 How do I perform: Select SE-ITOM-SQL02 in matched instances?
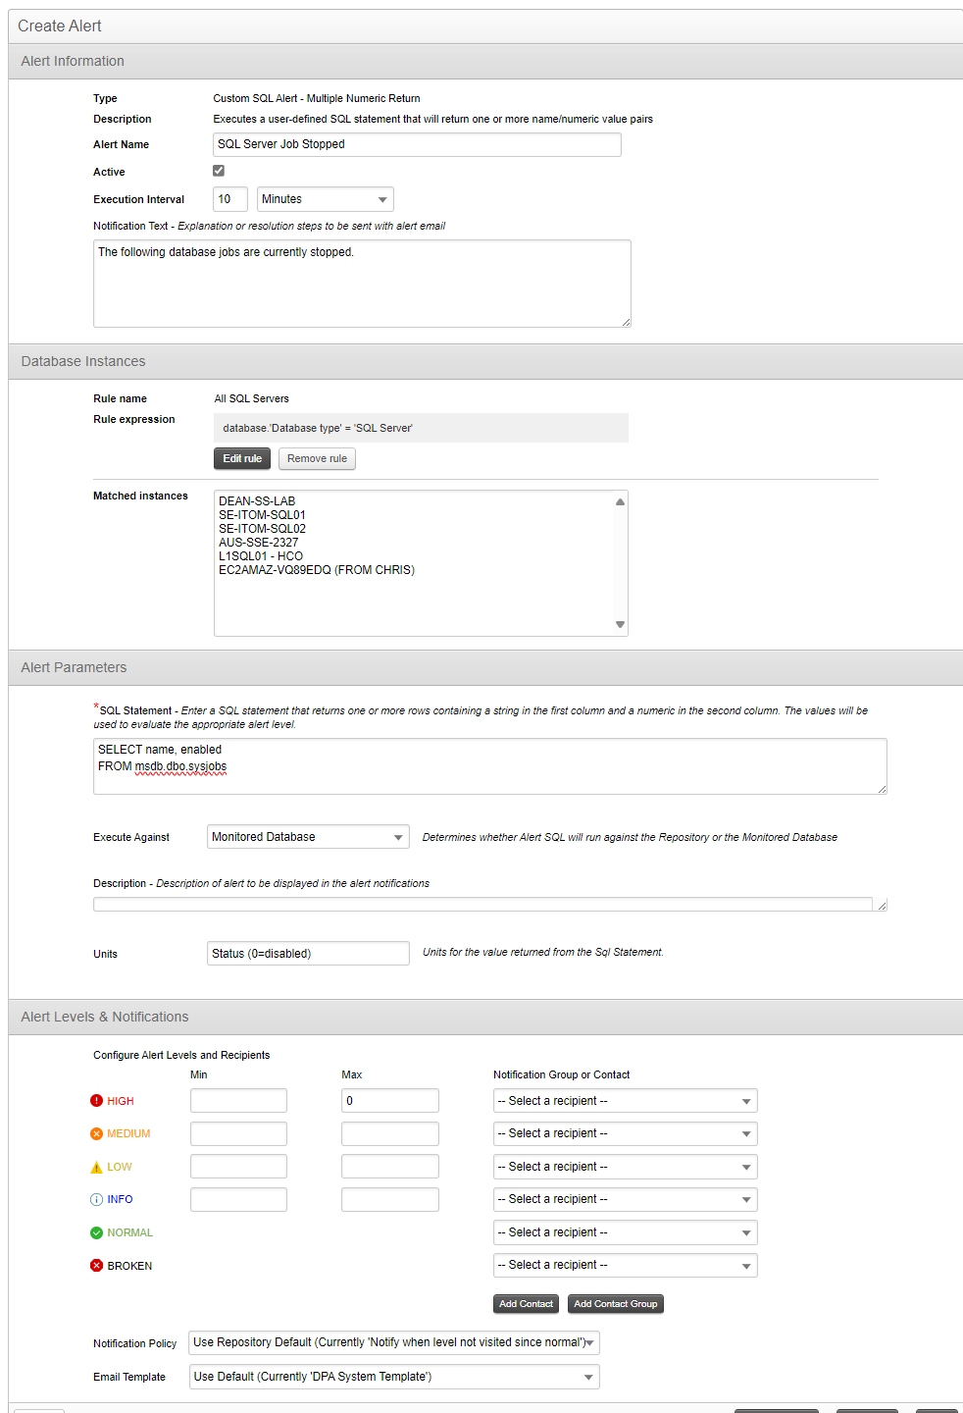coord(262,529)
